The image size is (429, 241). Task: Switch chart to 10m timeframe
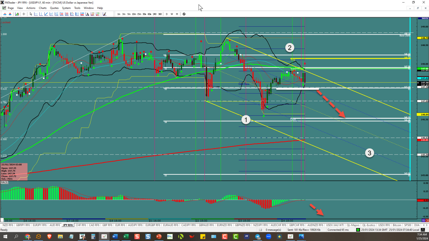coord(134,14)
